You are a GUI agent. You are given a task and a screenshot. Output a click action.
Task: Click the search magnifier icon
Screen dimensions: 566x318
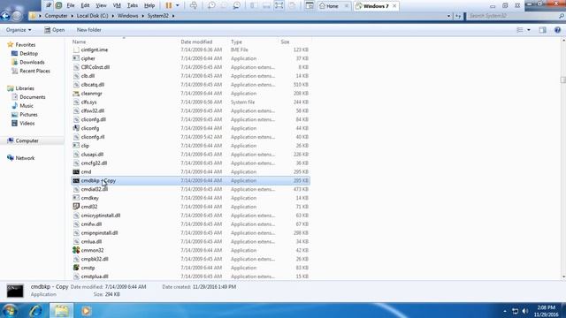click(562, 16)
